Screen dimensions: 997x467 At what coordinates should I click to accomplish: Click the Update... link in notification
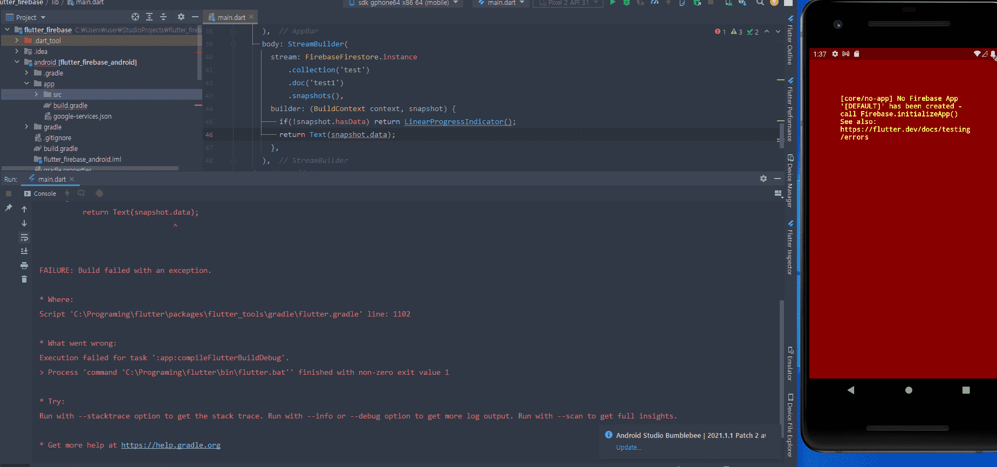click(629, 448)
